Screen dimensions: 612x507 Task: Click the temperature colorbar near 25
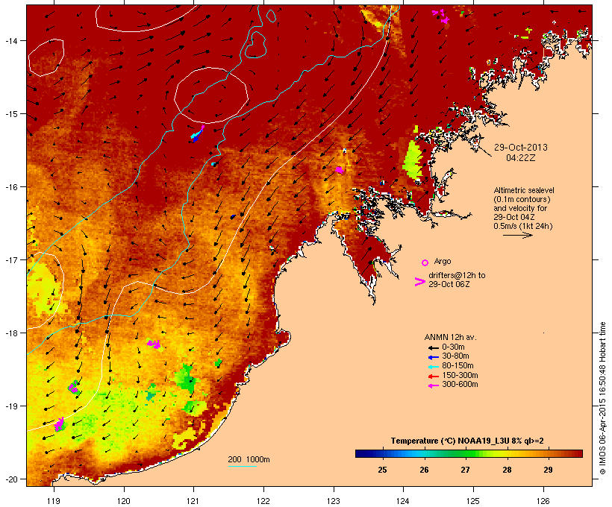(382, 453)
